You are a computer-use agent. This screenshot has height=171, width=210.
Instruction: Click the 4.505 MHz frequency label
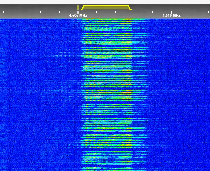[x=78, y=15]
